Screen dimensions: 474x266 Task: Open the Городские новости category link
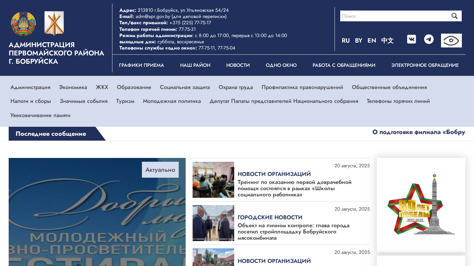[270, 217]
